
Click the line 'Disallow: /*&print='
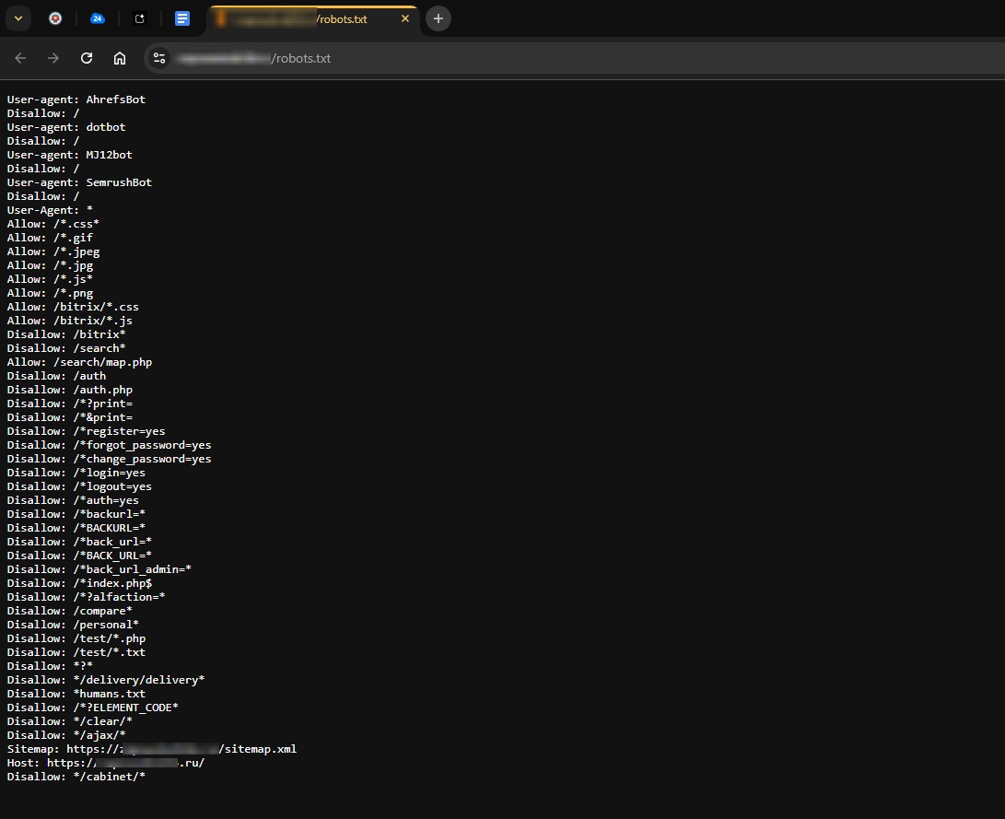(x=70, y=417)
